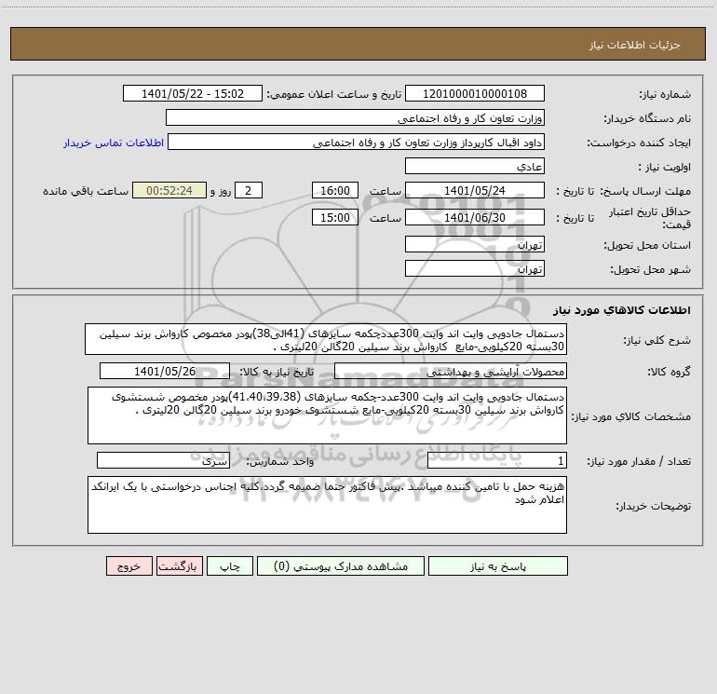Click the label اولویت نیاز

pyautogui.click(x=665, y=167)
